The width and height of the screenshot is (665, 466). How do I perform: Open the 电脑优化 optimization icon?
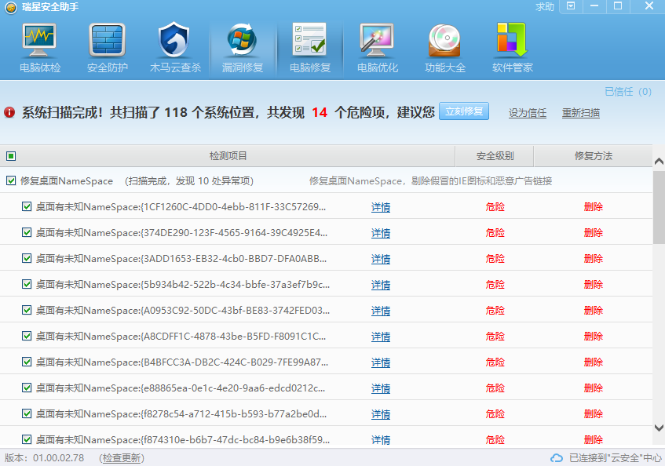point(377,41)
